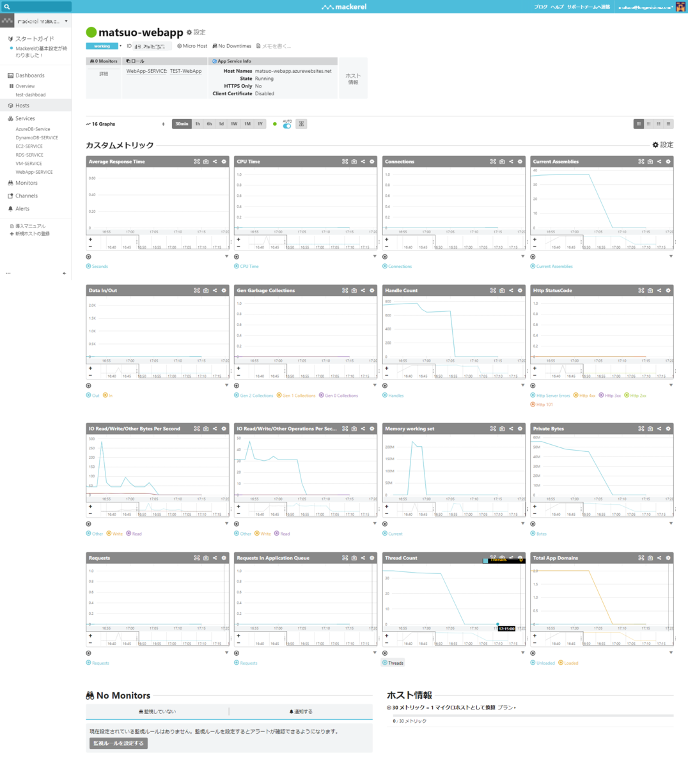The height and width of the screenshot is (767, 688).
Task: Open the 通知する tab
Action: pyautogui.click(x=301, y=711)
